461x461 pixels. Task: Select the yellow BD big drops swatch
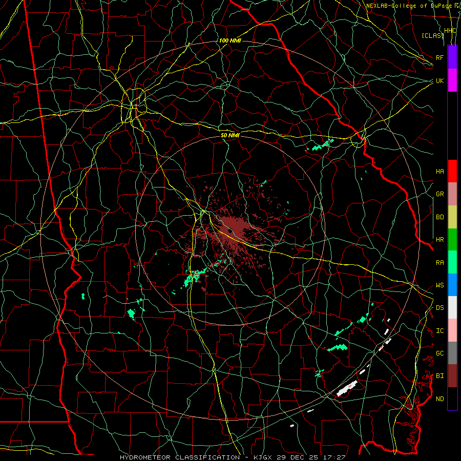click(452, 217)
